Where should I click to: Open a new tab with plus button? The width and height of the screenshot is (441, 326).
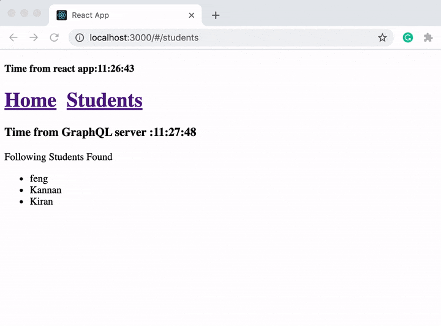point(216,15)
